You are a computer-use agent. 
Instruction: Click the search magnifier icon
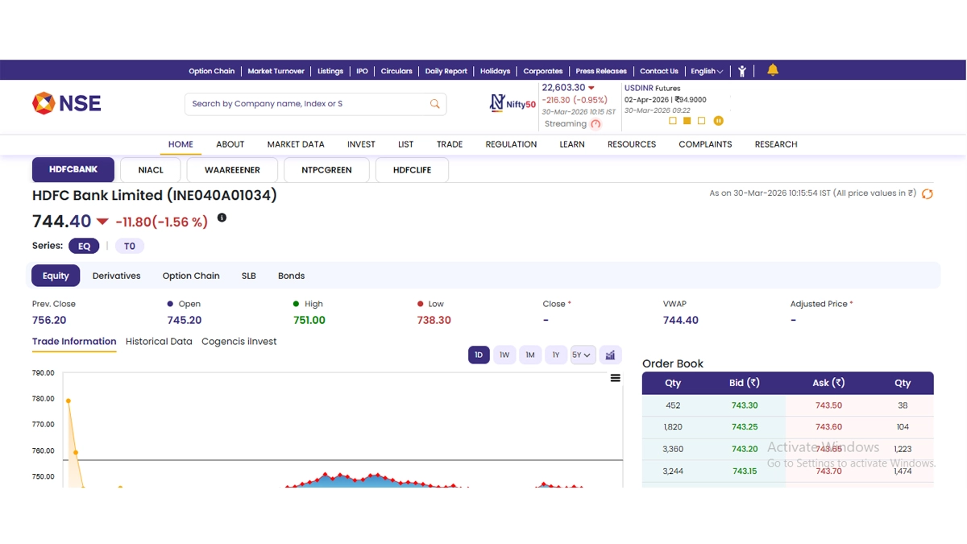point(435,104)
